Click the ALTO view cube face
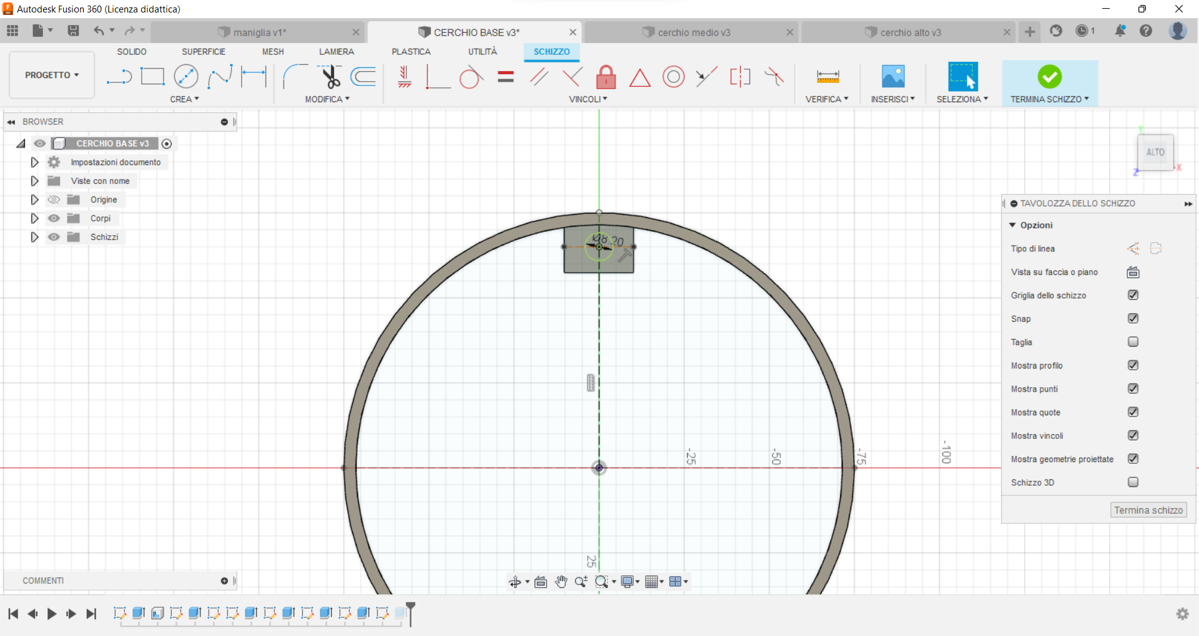The width and height of the screenshot is (1199, 636). click(1155, 152)
